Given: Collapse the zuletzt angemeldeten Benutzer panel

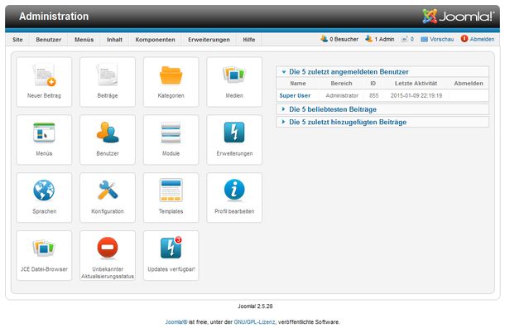Looking at the screenshot, I should [382, 71].
